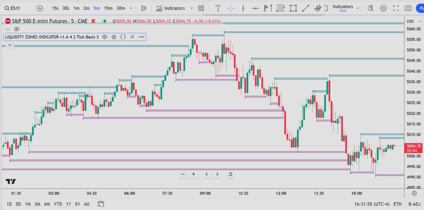Open the candlestick chart type selector
Image resolution: width=424 pixels, height=210 pixels.
144,8
